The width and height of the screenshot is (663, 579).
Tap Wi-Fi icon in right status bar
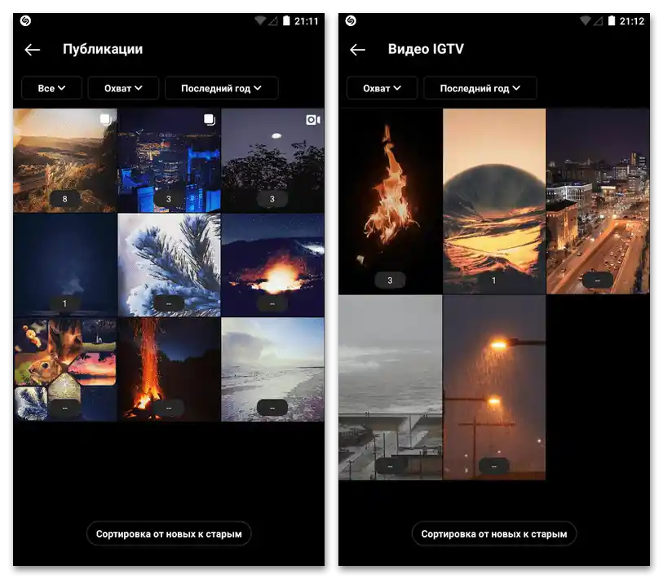point(586,20)
